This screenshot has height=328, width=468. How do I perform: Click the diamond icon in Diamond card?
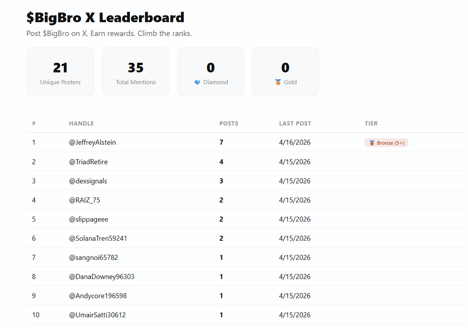197,82
